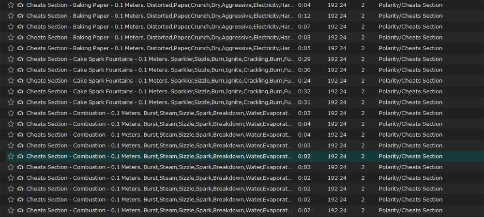Click Polarity/Cheats Section on highlighted row
Viewport: 484px width, 217px height.
[410, 156]
